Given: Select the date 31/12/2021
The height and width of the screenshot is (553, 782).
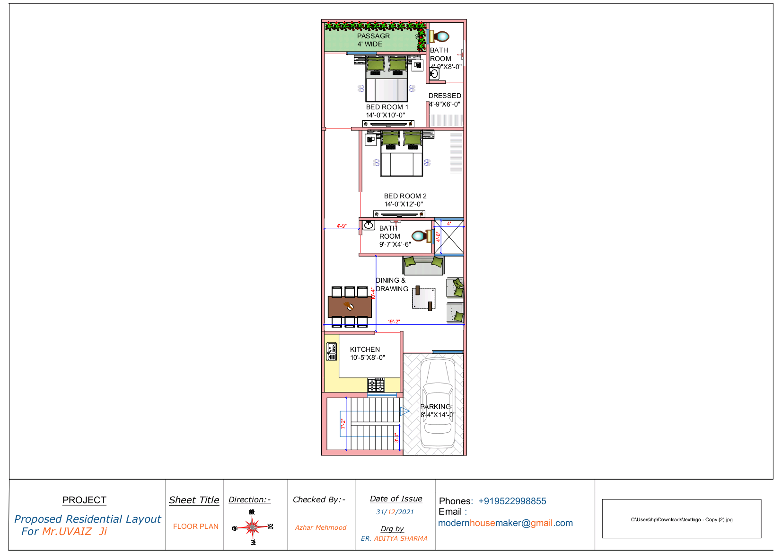Looking at the screenshot, I should coord(395,512).
